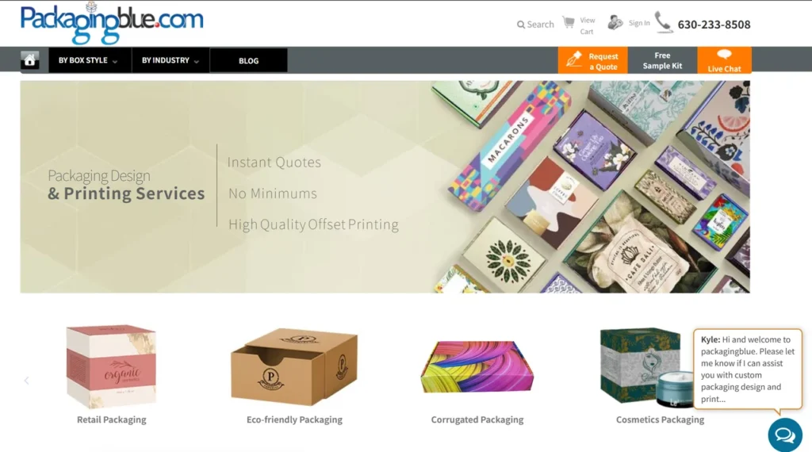The height and width of the screenshot is (452, 812).
Task: Click the Sign In user icon
Action: [x=615, y=22]
